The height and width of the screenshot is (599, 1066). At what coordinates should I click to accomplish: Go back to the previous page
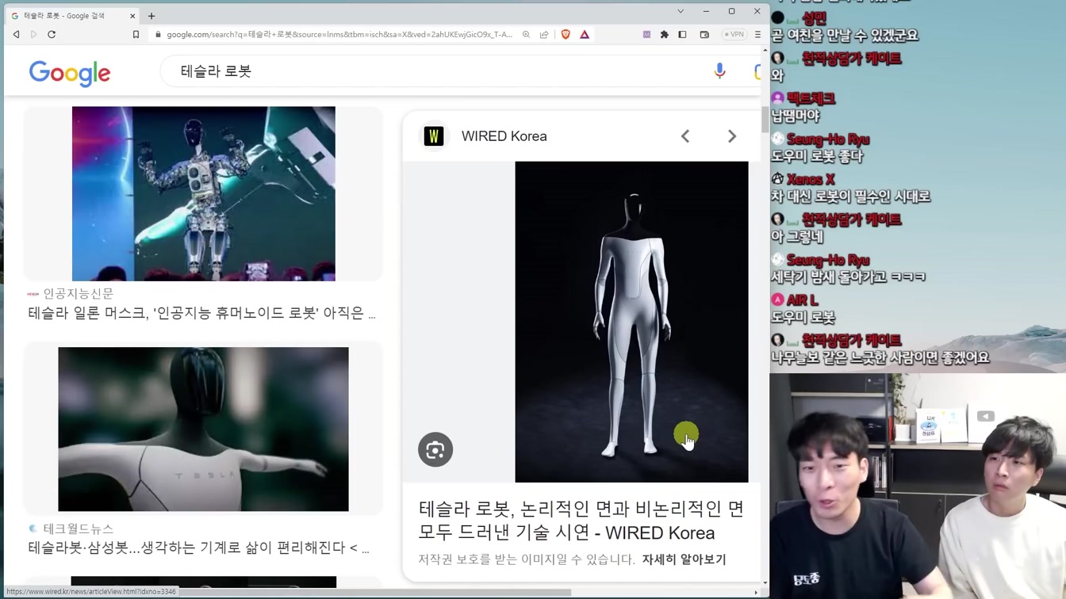coord(16,35)
